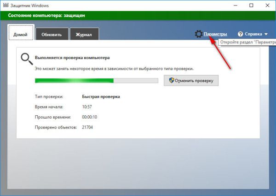Click the window title Защитник Windows

coord(29,6)
